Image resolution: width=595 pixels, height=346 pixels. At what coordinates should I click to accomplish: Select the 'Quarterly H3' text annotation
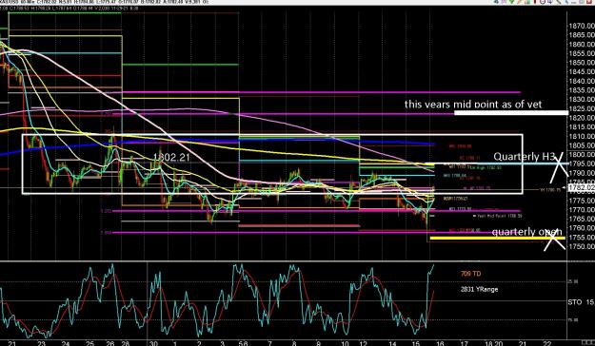click(x=525, y=157)
